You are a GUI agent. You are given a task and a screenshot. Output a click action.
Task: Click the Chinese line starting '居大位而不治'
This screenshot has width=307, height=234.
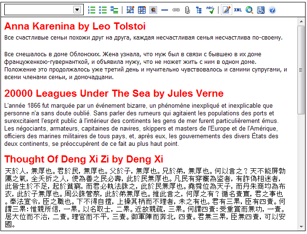[145, 217]
